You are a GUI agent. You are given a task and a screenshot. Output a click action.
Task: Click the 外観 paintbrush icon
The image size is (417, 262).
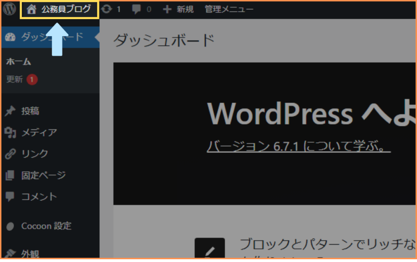[x=10, y=253]
